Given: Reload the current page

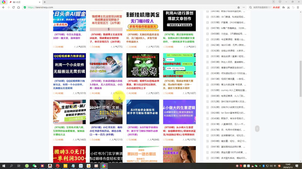Looking at the screenshot, I should tap(14, 7).
